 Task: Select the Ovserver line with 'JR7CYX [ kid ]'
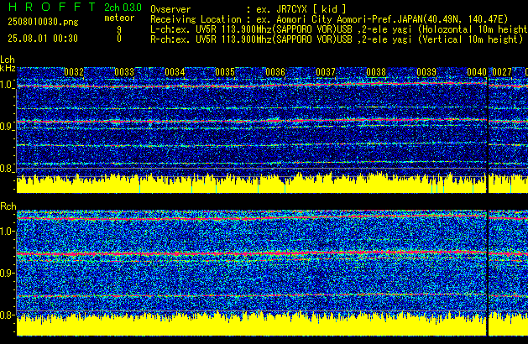[x=248, y=9]
